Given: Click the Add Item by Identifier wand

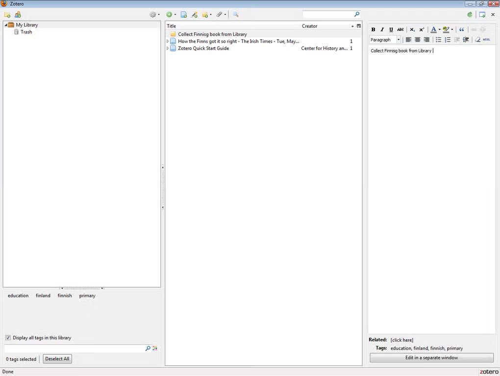Looking at the screenshot, I should [x=195, y=15].
